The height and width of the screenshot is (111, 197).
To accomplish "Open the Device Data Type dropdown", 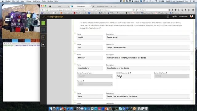I will [x=172, y=76].
